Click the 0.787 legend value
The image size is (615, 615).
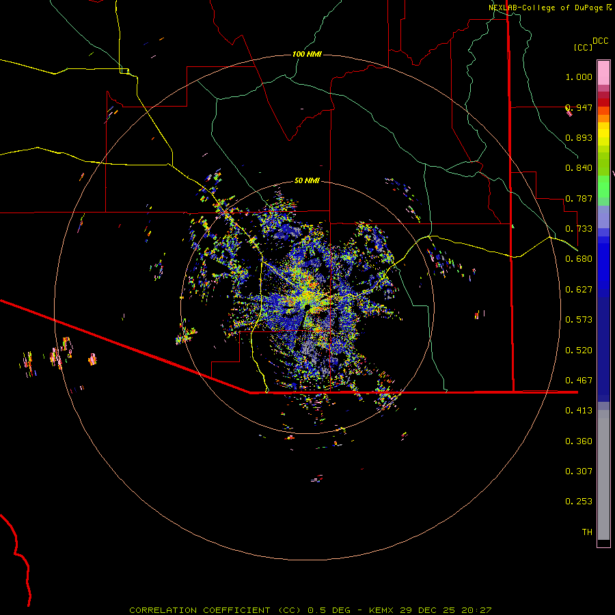(x=579, y=198)
